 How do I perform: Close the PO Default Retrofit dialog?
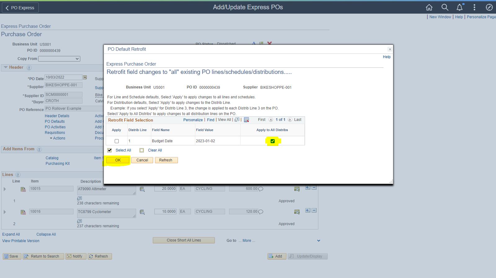(x=390, y=49)
